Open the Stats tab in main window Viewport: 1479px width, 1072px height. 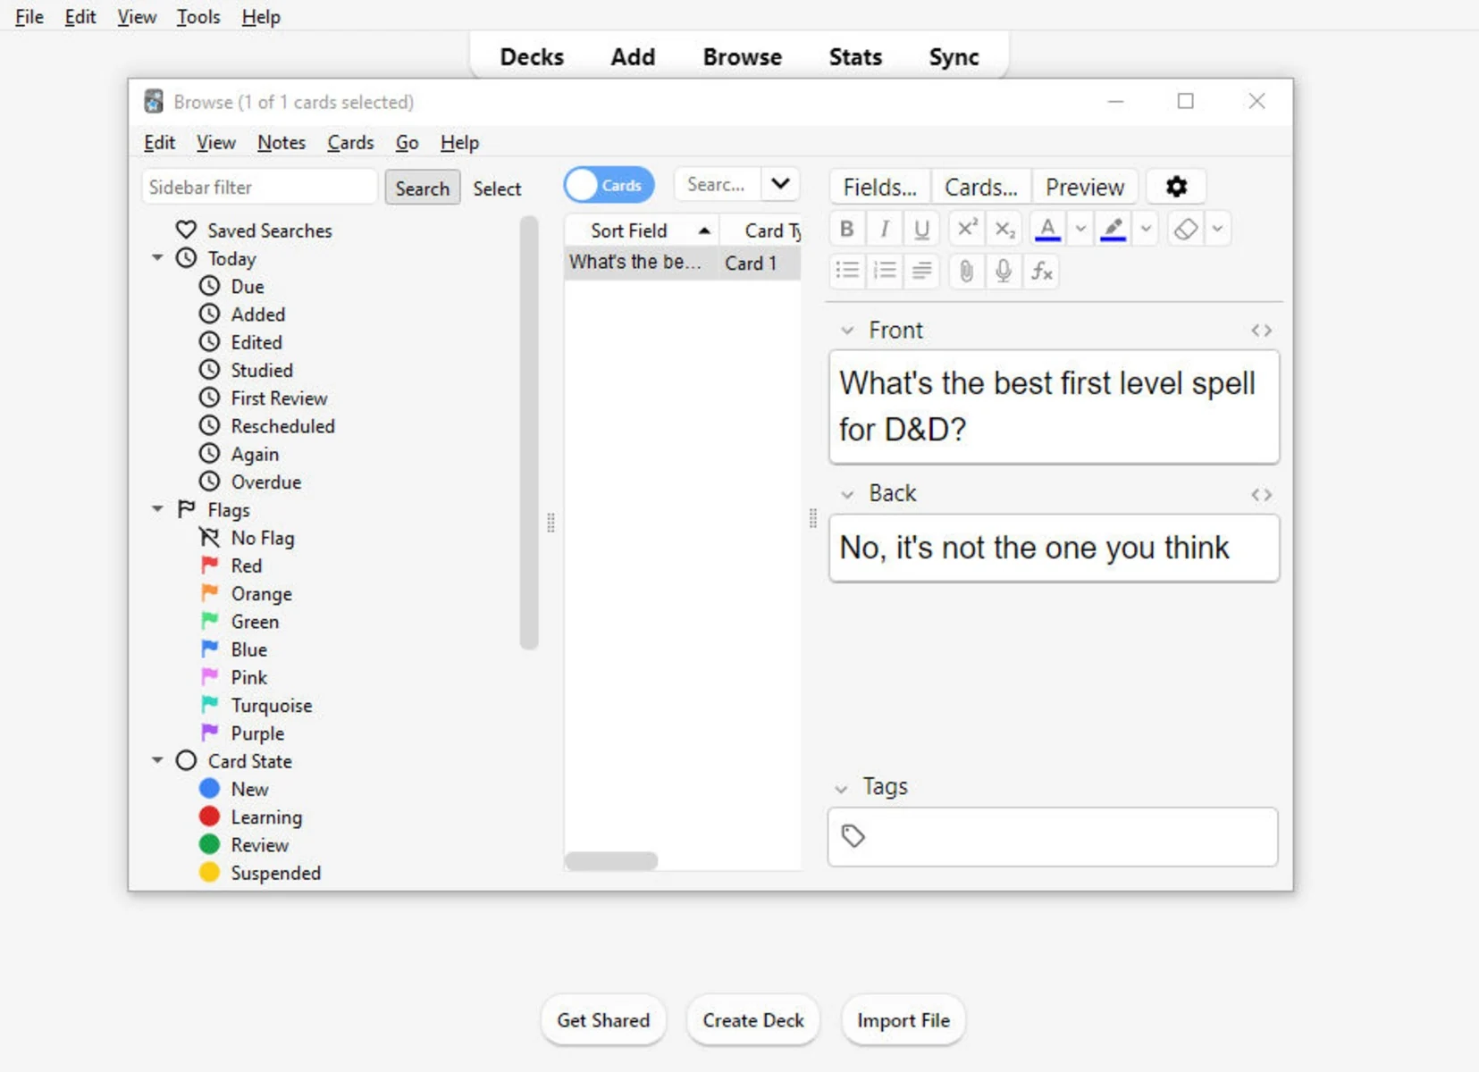click(x=855, y=57)
